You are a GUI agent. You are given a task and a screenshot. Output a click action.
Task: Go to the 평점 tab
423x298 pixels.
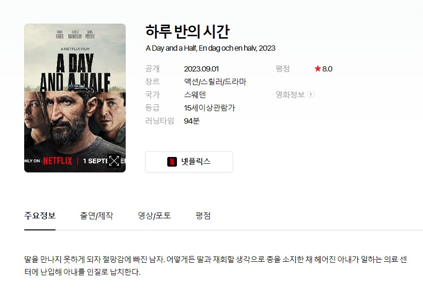(x=203, y=215)
